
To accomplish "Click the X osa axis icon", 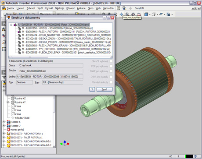I will 13,106.
